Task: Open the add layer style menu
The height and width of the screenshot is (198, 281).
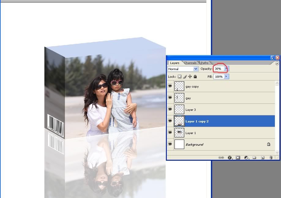Action: tap(230, 157)
